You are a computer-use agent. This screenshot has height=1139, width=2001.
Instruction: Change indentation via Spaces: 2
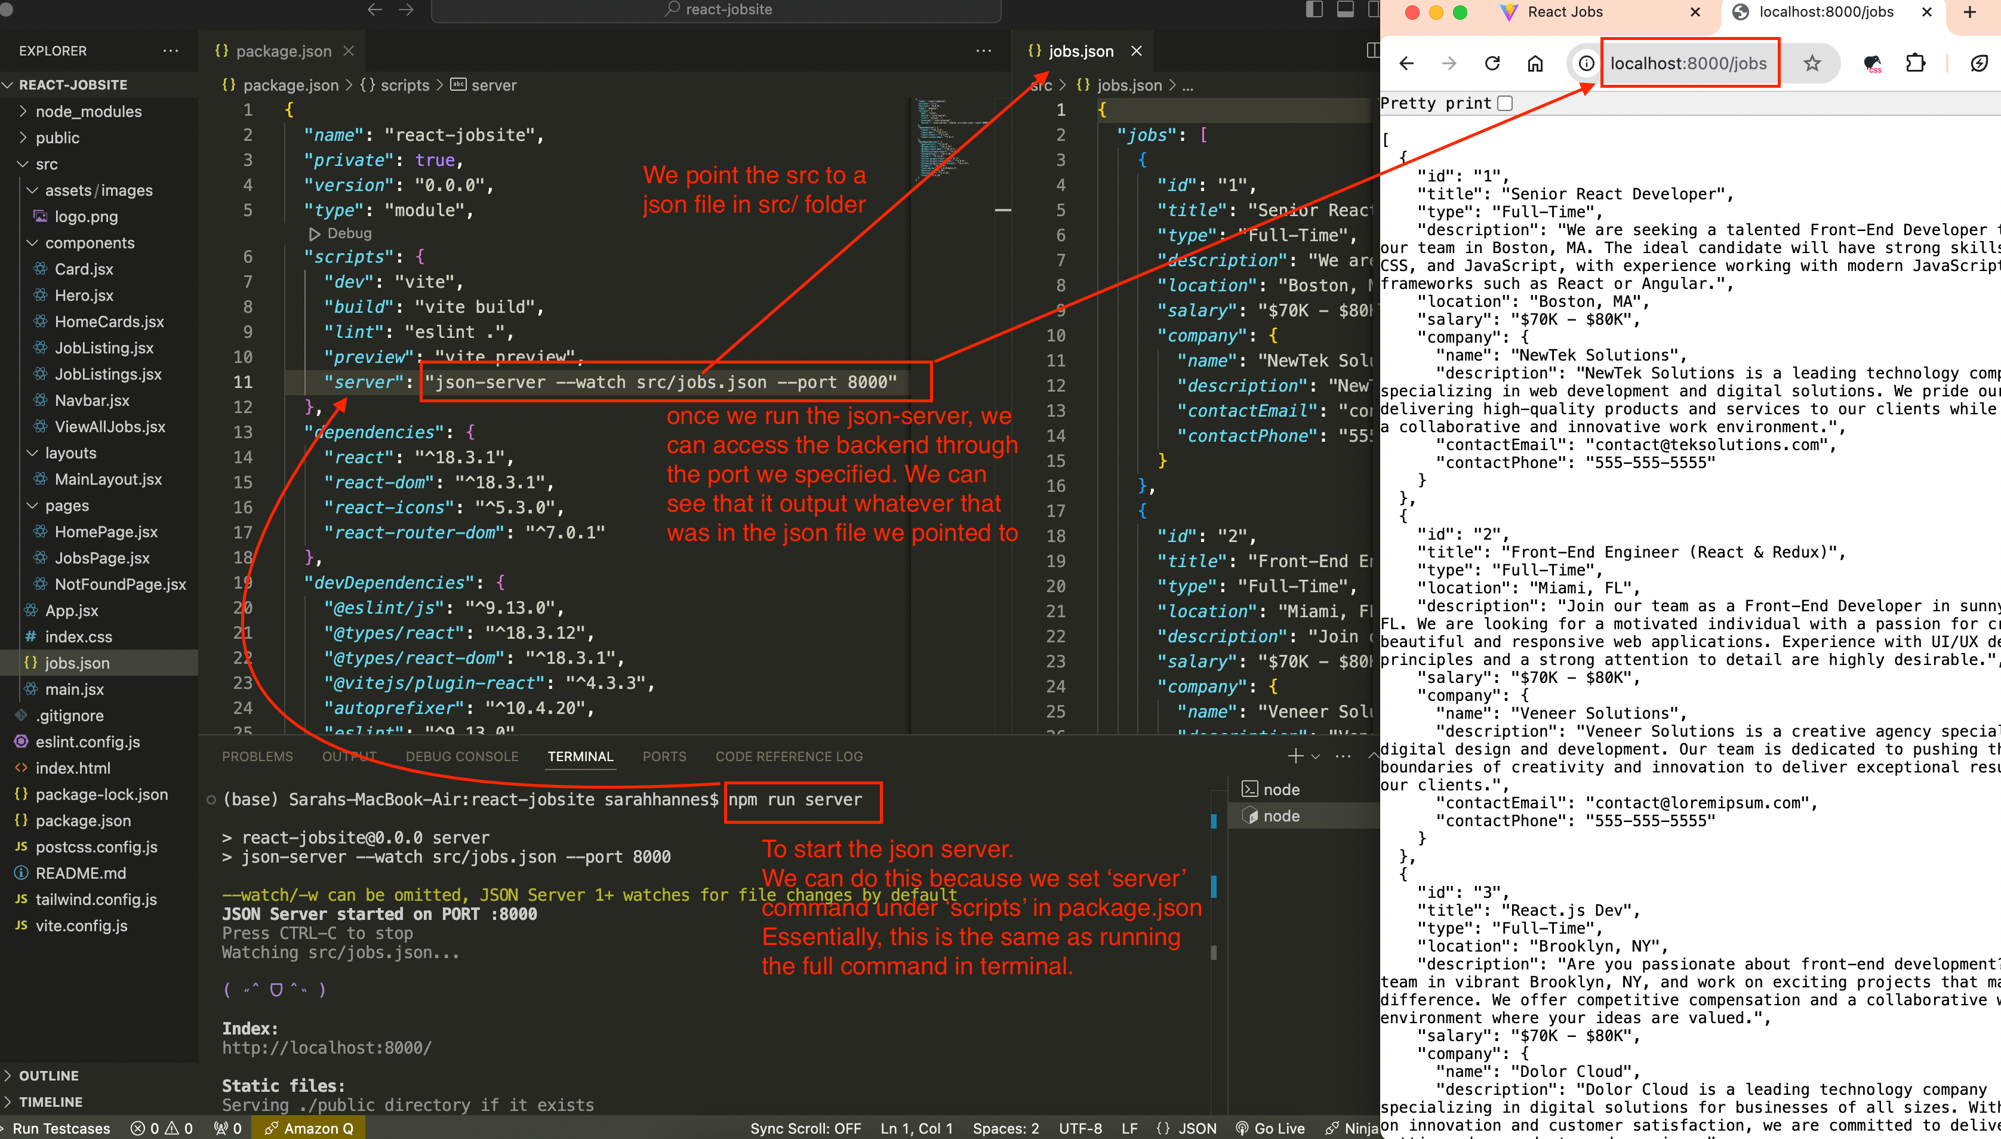click(1005, 1128)
